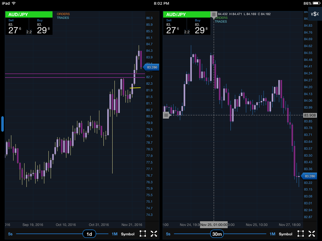This screenshot has height=241, width=322.
Task: Toggle TRADES overlay on left chart
Action: [x=63, y=18]
